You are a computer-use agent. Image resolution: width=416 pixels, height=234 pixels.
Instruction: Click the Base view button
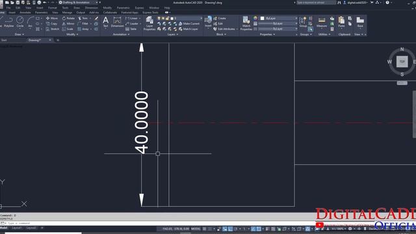(x=360, y=22)
